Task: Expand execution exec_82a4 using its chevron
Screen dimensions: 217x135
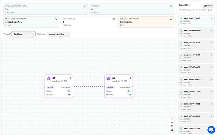Action: pos(211,18)
